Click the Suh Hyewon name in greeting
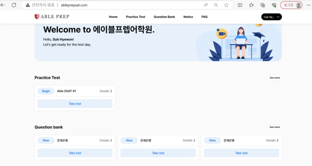 pos(63,39)
